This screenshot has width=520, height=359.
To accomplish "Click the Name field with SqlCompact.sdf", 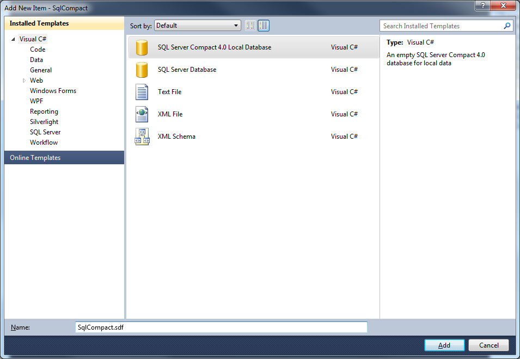I will (x=221, y=327).
